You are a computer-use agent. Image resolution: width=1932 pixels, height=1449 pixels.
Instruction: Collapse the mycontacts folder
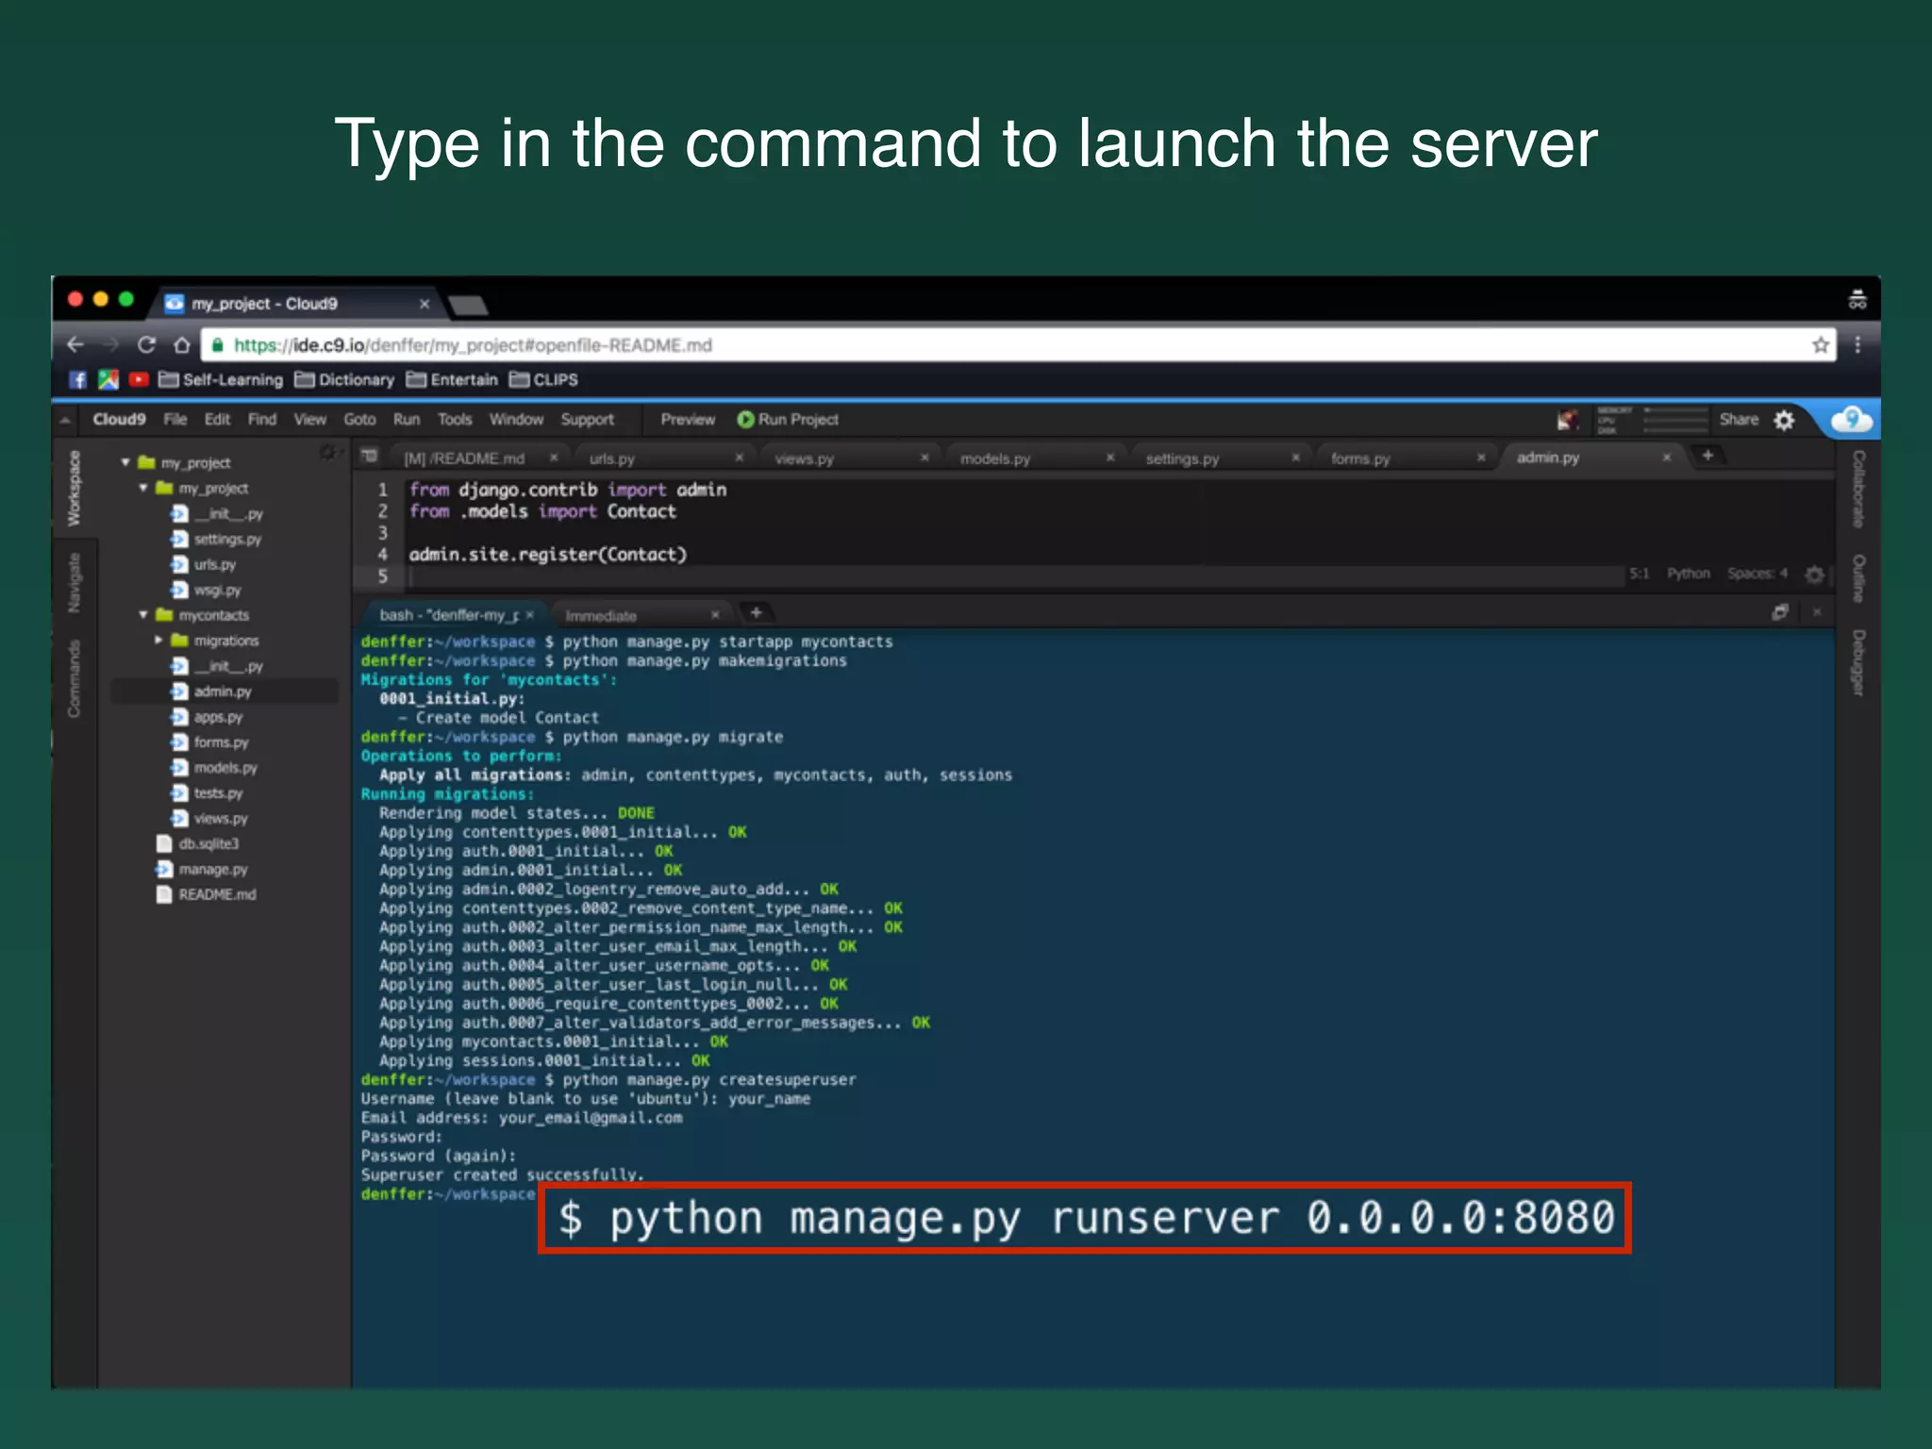point(143,615)
